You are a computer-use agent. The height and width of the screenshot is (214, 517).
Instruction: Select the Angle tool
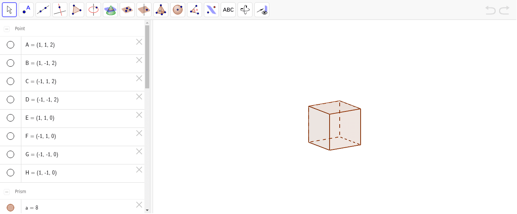tap(195, 10)
